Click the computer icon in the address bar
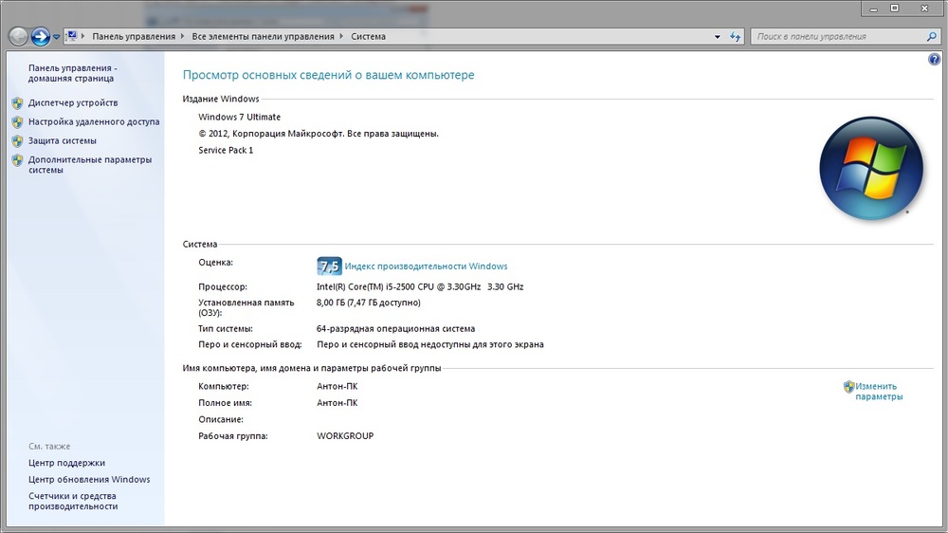 71,36
